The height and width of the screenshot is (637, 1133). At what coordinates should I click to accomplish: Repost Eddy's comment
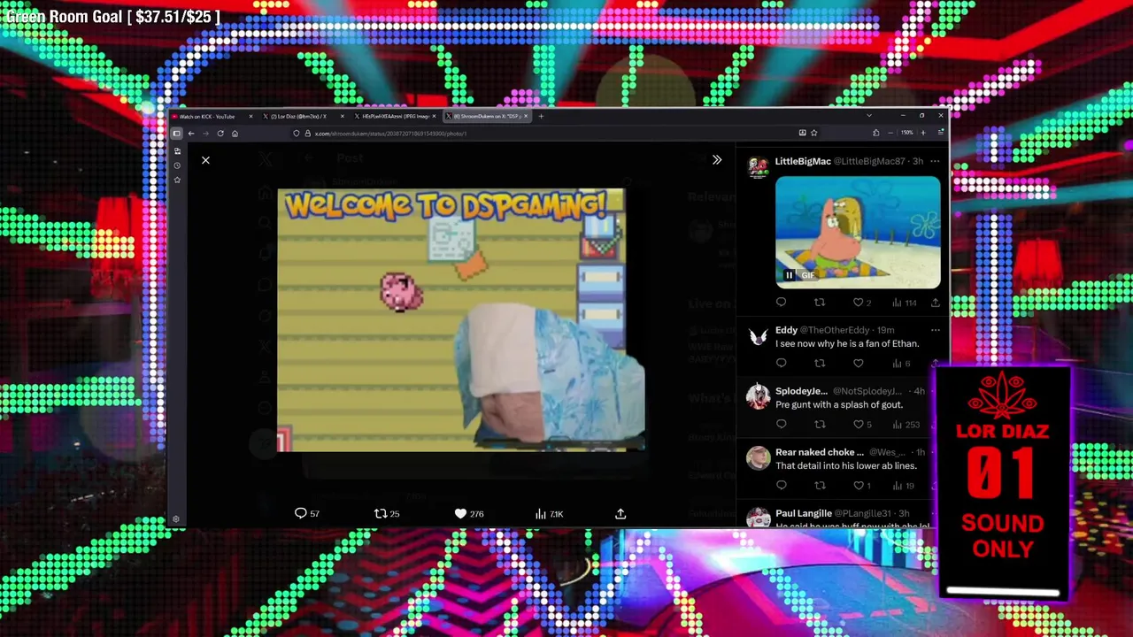pos(820,363)
